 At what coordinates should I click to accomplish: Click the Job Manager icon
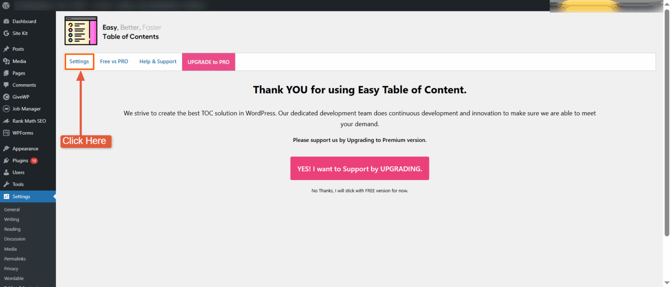click(6, 109)
